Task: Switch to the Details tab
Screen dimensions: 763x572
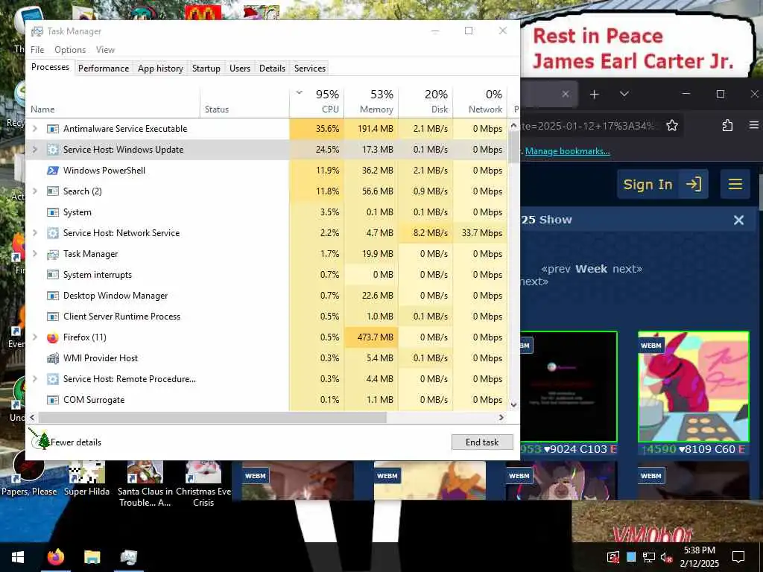Action: coord(272,69)
